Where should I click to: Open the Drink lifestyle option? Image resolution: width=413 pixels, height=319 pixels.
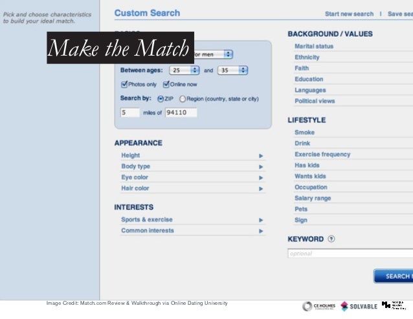tap(302, 144)
